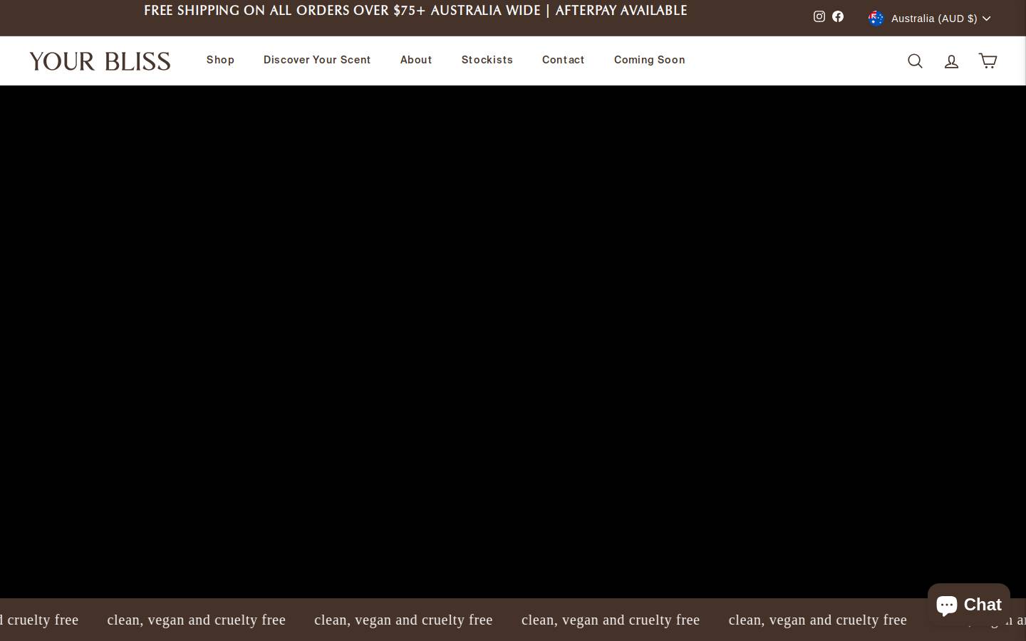Go to Discover Your Scent

[x=317, y=60]
